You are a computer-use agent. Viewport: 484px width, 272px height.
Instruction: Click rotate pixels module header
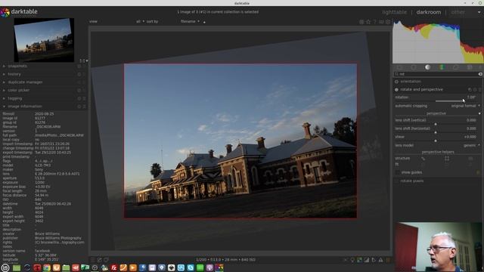coord(411,181)
